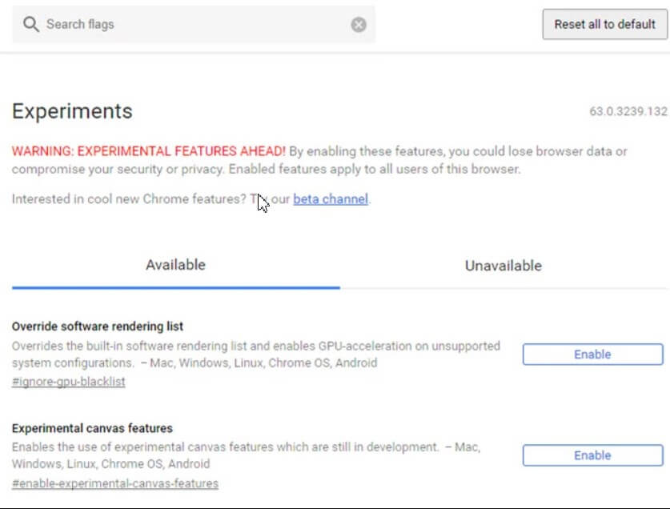Click into the Search flags input field
Viewport: 670px width, 509px height.
tap(160, 24)
